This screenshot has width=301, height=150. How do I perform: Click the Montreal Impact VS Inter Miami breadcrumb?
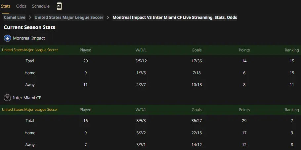pyautogui.click(x=175, y=17)
